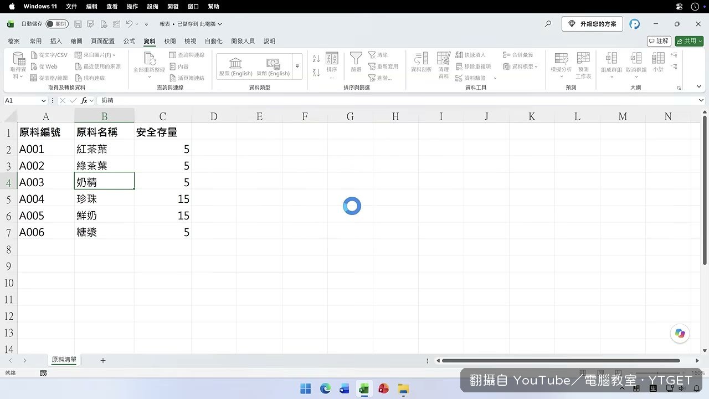Expand the data types gallery arrow
The width and height of the screenshot is (709, 399).
(x=297, y=66)
